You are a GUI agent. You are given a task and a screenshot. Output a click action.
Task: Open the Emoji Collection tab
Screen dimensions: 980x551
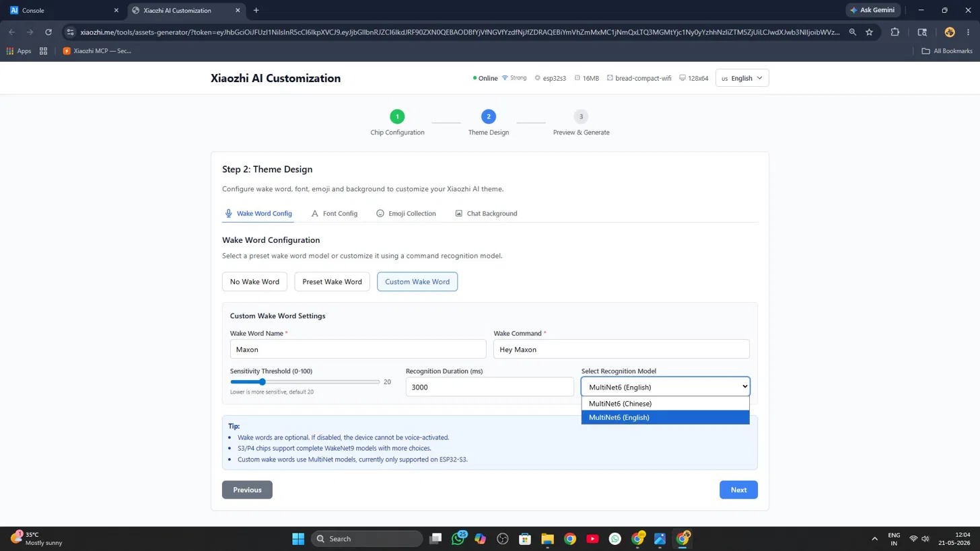pos(406,213)
